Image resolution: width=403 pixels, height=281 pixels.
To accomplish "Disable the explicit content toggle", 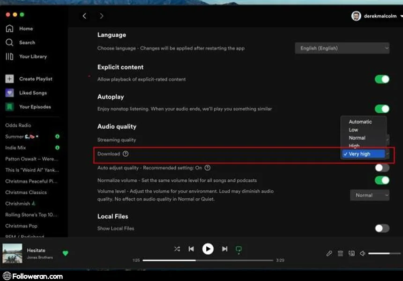I will tap(382, 79).
